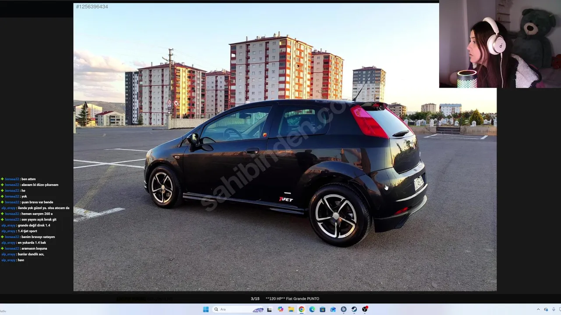
Task: Click the chat message "alacam bi düze çıkarsam"
Action: (x=39, y=185)
